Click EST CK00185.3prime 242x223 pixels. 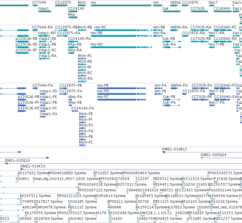[82, 202]
